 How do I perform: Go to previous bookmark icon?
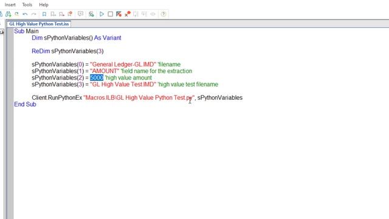[x=61, y=14]
